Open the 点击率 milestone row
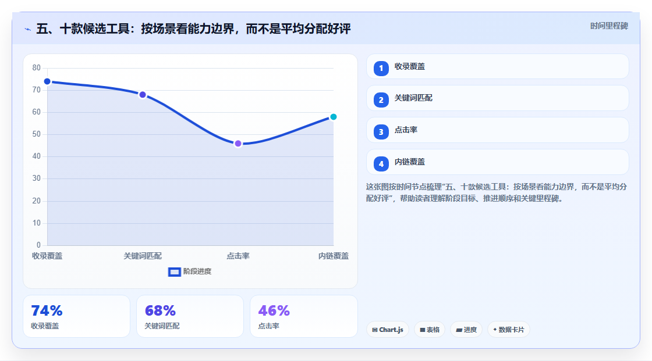 pyautogui.click(x=497, y=130)
